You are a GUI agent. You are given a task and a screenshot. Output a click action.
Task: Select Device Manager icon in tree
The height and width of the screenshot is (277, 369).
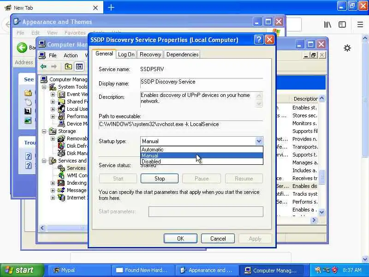pyautogui.click(x=61, y=124)
